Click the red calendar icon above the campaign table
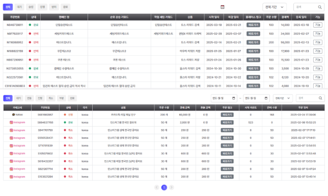The height and width of the screenshot is (196, 328). 223,7
